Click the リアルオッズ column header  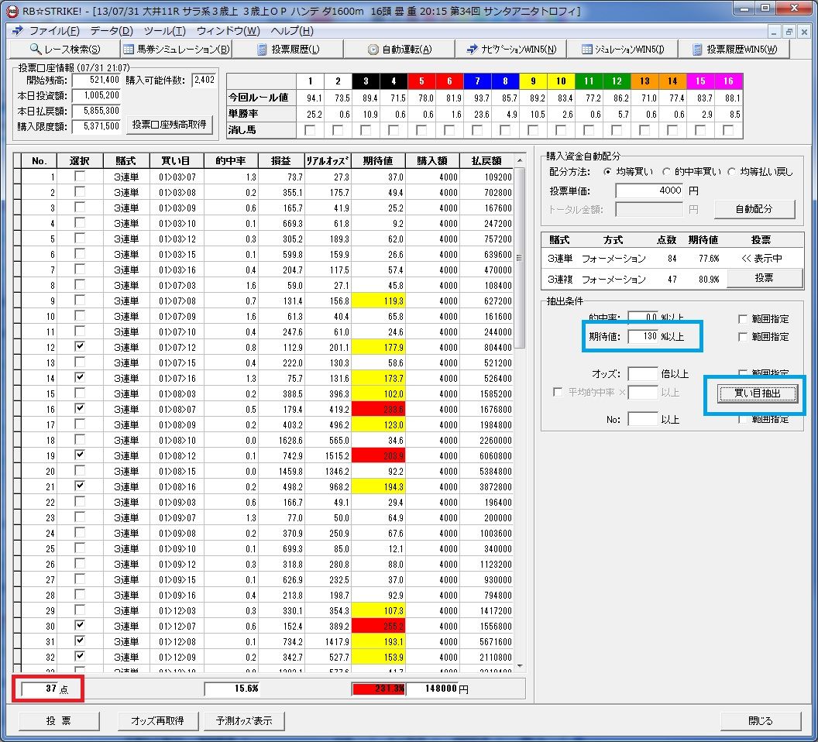pos(328,160)
